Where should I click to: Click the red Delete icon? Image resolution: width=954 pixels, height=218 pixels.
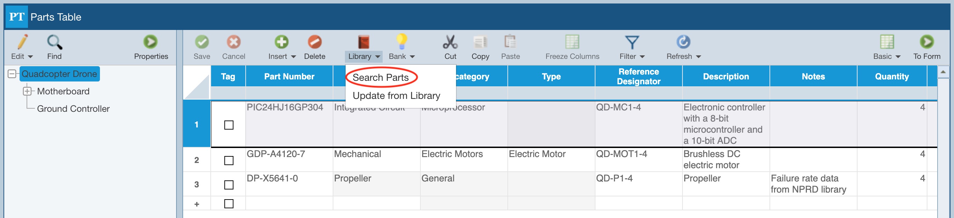315,42
